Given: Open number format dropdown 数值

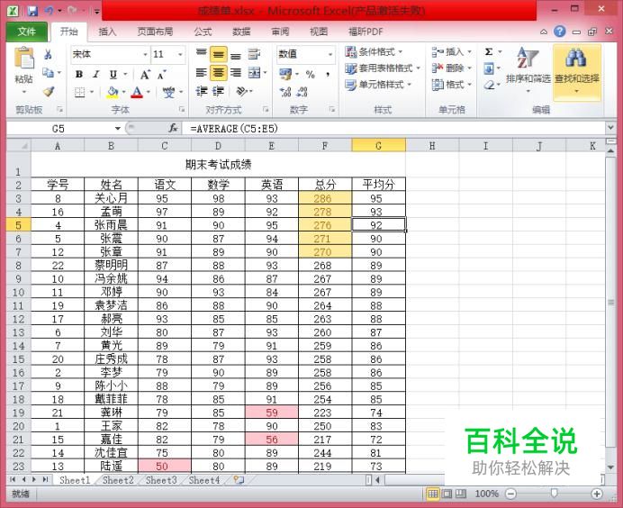Looking at the screenshot, I should click(330, 54).
